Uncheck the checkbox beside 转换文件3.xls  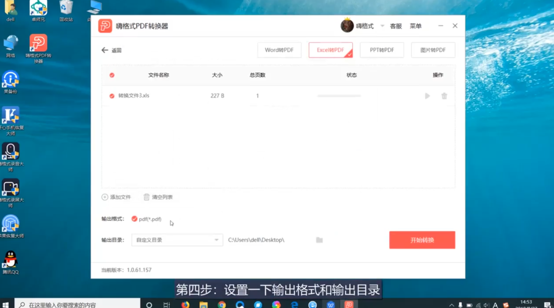pyautogui.click(x=112, y=96)
